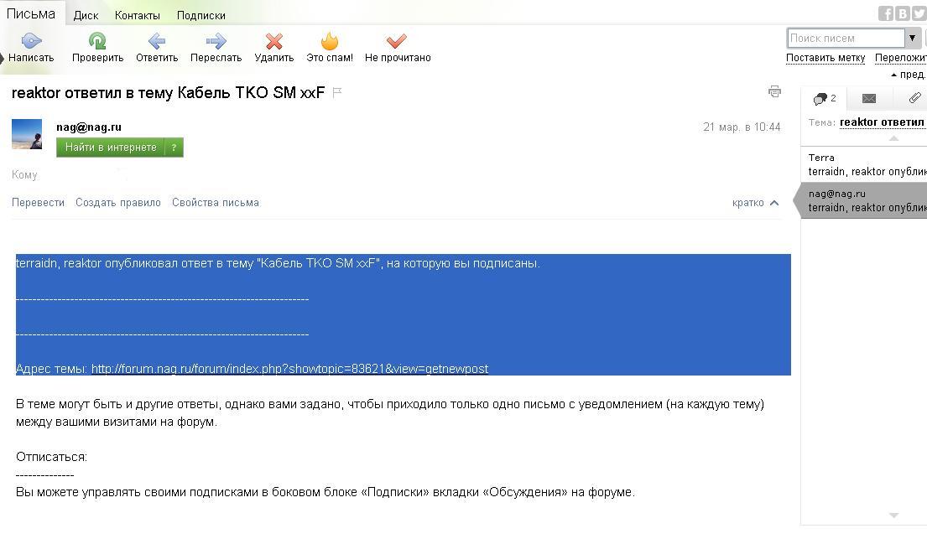Open the paperclip attachments tab
The image size is (927, 544).
914,98
